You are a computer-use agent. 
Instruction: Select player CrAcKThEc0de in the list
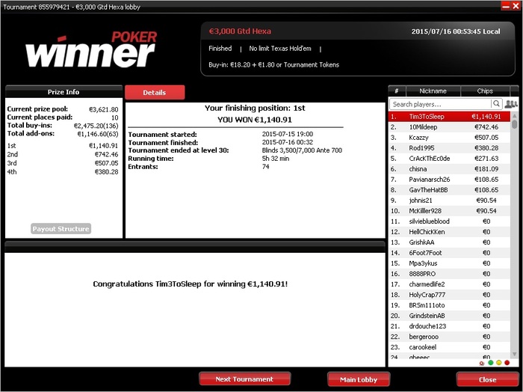tap(449, 159)
